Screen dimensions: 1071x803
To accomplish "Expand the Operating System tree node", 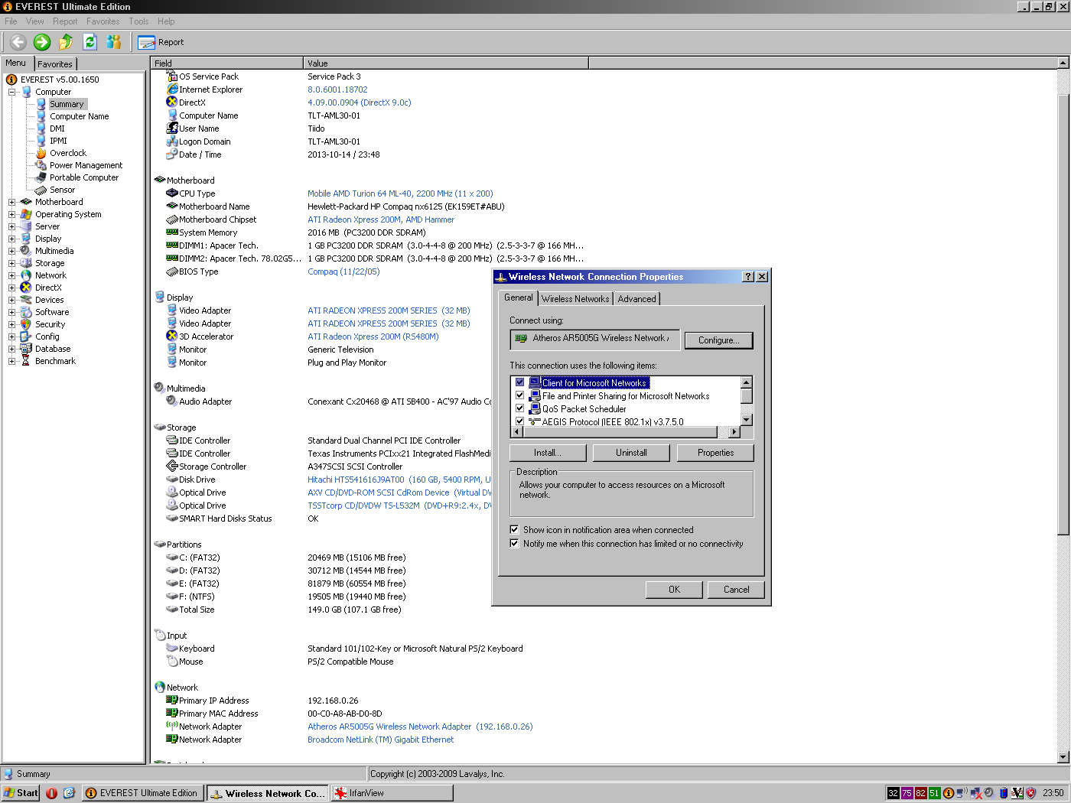I will 12,214.
